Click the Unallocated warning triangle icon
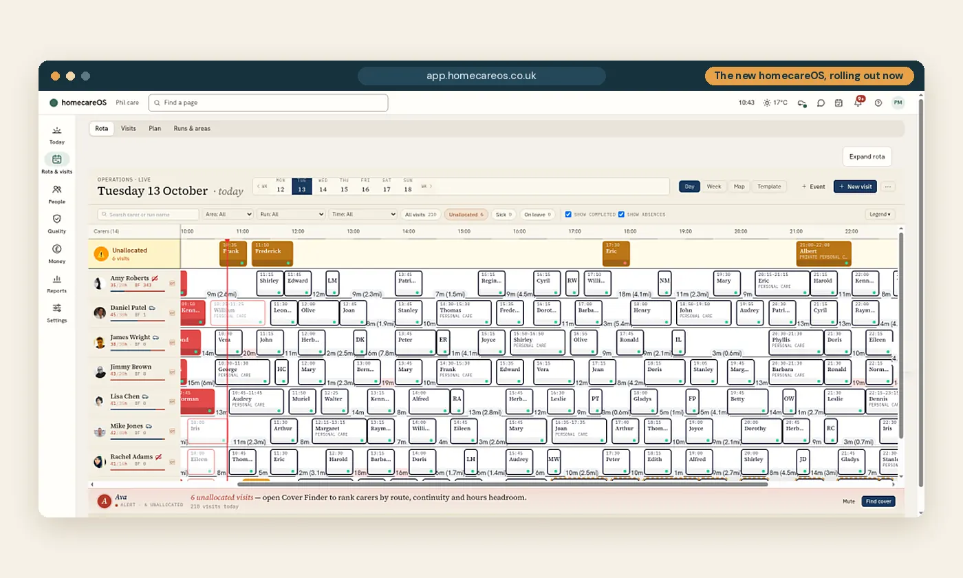This screenshot has height=578, width=963. [x=101, y=254]
